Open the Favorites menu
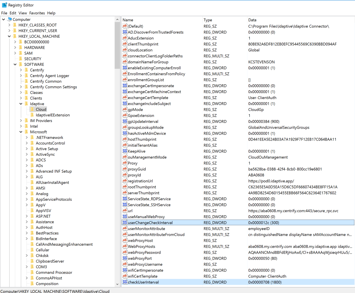This screenshot has width=355, height=293. (37, 13)
